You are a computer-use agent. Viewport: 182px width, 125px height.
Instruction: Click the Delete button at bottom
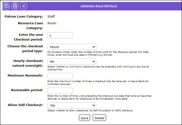[x=99, y=118]
